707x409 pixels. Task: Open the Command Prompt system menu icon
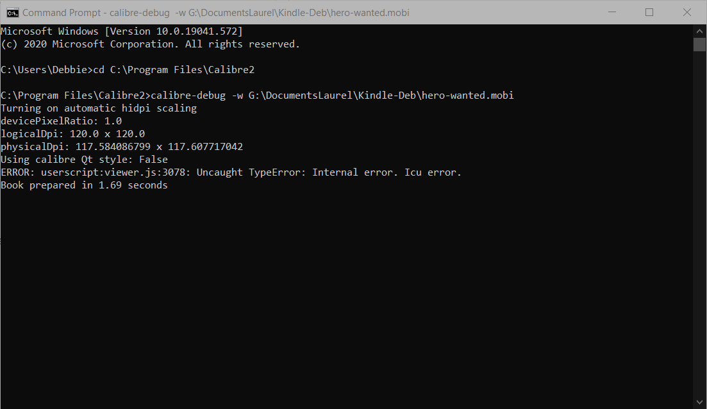pyautogui.click(x=12, y=12)
